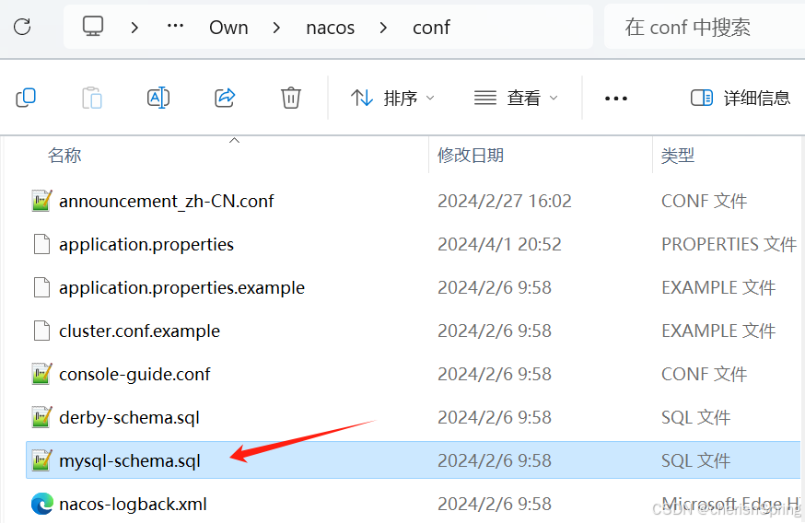Click date cell of mysql-schema.sql row
805x523 pixels.
pyautogui.click(x=495, y=461)
